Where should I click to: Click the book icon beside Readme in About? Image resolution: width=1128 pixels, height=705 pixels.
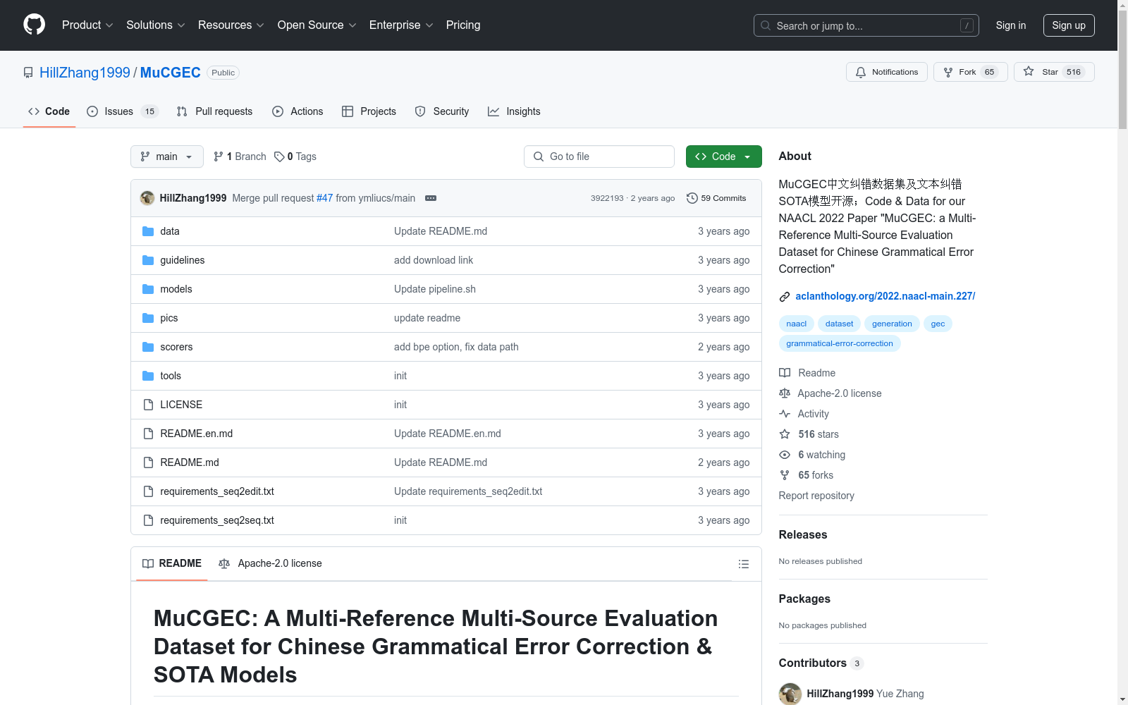point(785,373)
